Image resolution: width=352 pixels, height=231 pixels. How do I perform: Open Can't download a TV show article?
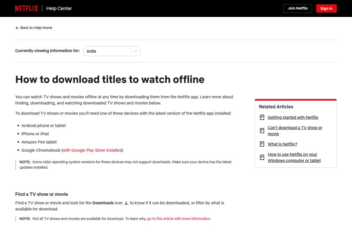tap(295, 131)
